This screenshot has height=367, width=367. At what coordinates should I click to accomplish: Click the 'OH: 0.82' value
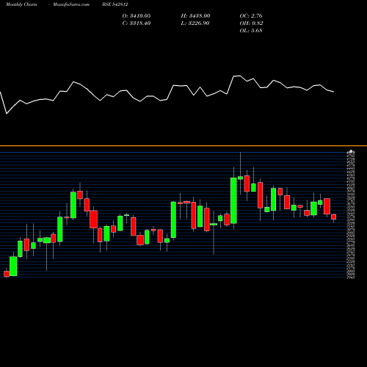click(251, 23)
